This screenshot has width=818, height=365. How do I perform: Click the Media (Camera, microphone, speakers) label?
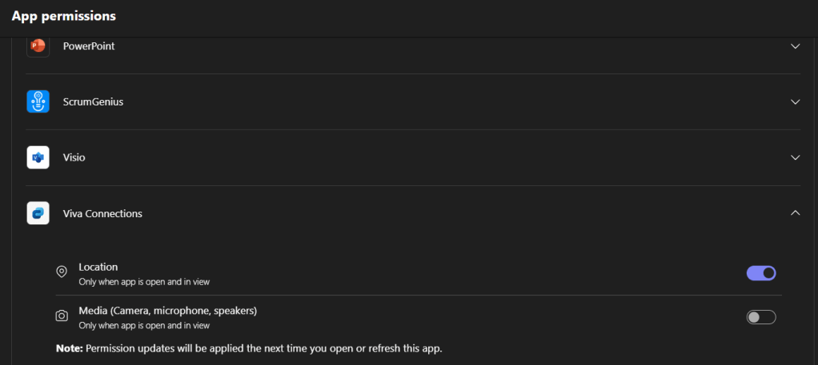[167, 311]
